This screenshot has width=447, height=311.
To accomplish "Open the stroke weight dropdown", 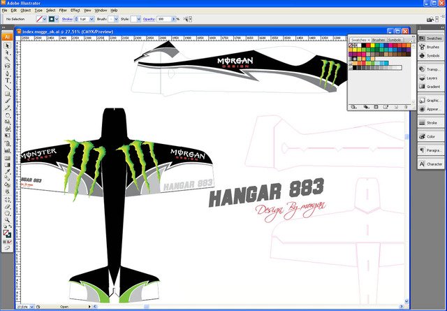I will click(x=91, y=19).
